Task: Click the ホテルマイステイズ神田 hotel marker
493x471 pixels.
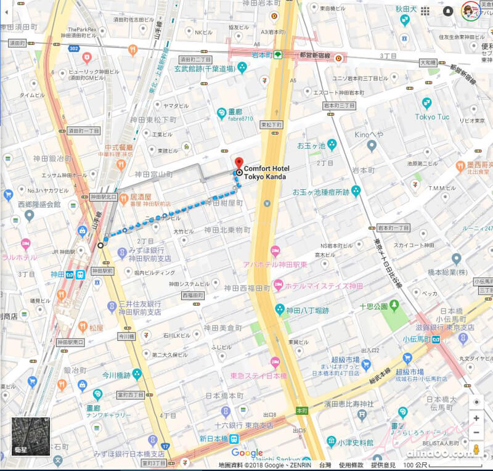Action: pos(278,285)
